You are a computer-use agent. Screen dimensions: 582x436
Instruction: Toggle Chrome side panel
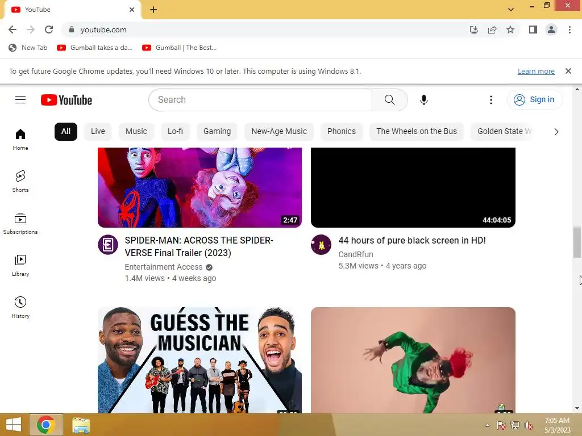[x=533, y=30]
